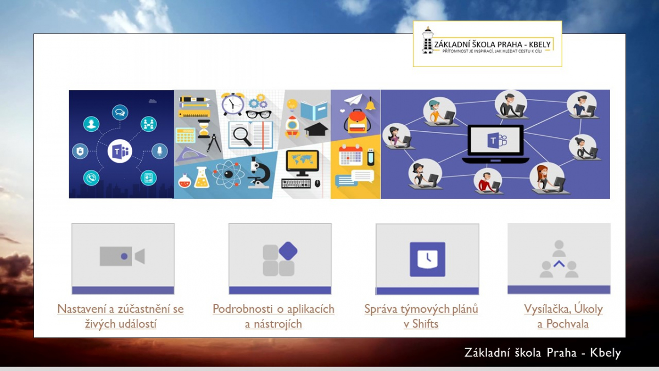
Task: Click the Walkie Talkie people thumbnail
Action: point(559,258)
